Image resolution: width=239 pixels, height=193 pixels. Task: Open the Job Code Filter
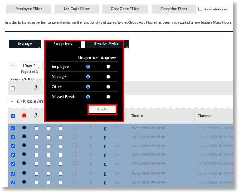pyautogui.click(x=76, y=9)
